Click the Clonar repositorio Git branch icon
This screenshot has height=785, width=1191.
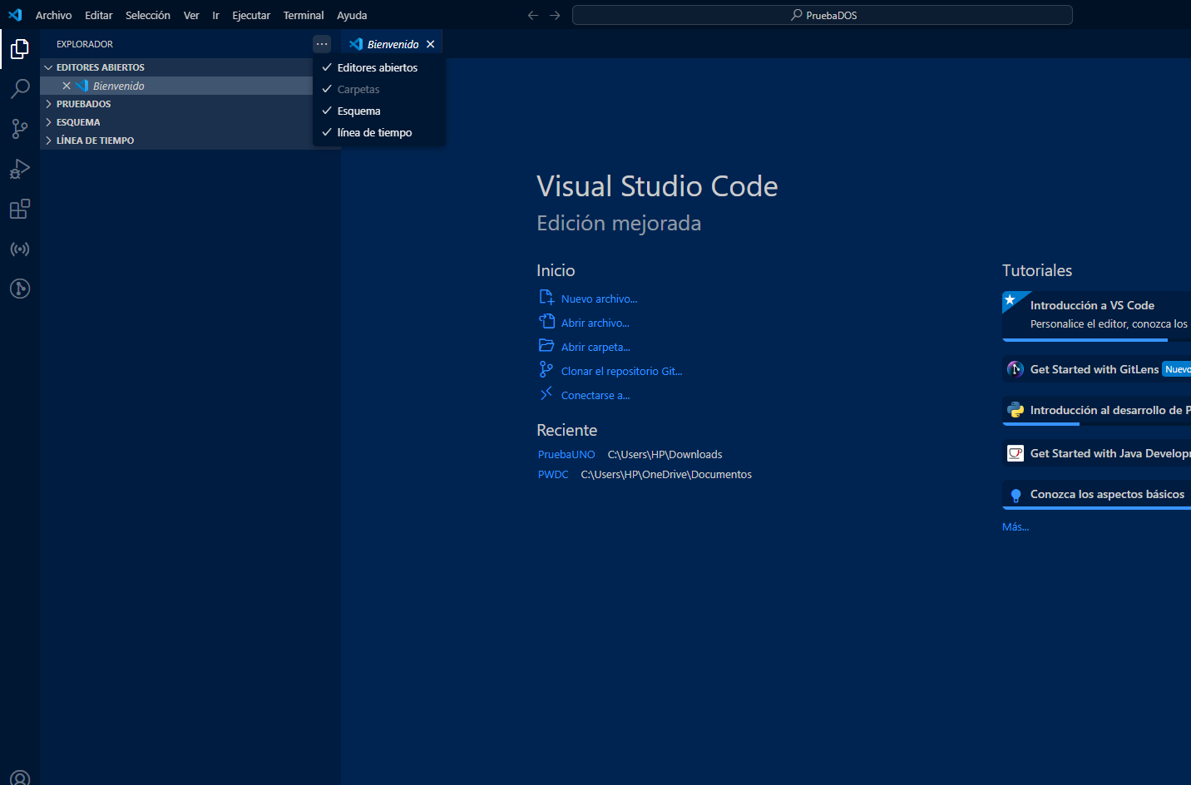tap(546, 370)
